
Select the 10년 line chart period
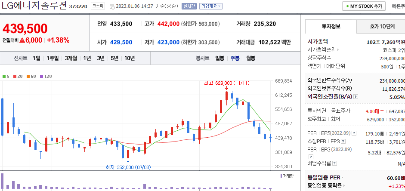[130, 59]
